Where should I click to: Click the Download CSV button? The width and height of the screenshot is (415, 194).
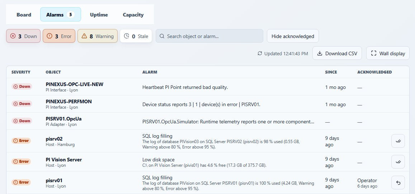pos(337,53)
